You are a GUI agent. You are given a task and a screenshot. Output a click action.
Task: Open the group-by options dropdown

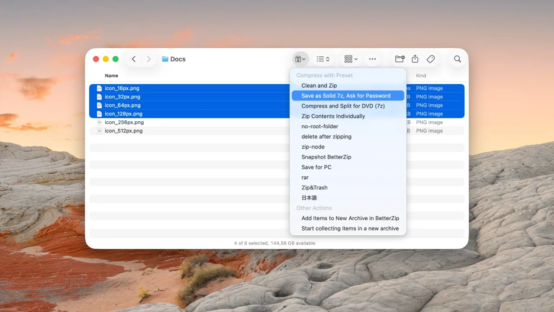coord(351,59)
